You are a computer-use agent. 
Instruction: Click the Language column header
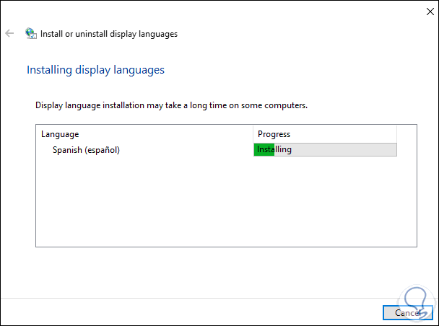tap(60, 134)
